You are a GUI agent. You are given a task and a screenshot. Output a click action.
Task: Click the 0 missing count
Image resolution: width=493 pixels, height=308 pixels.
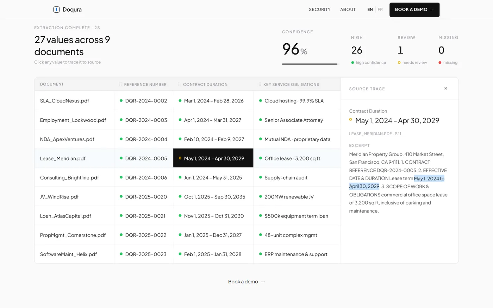[441, 50]
